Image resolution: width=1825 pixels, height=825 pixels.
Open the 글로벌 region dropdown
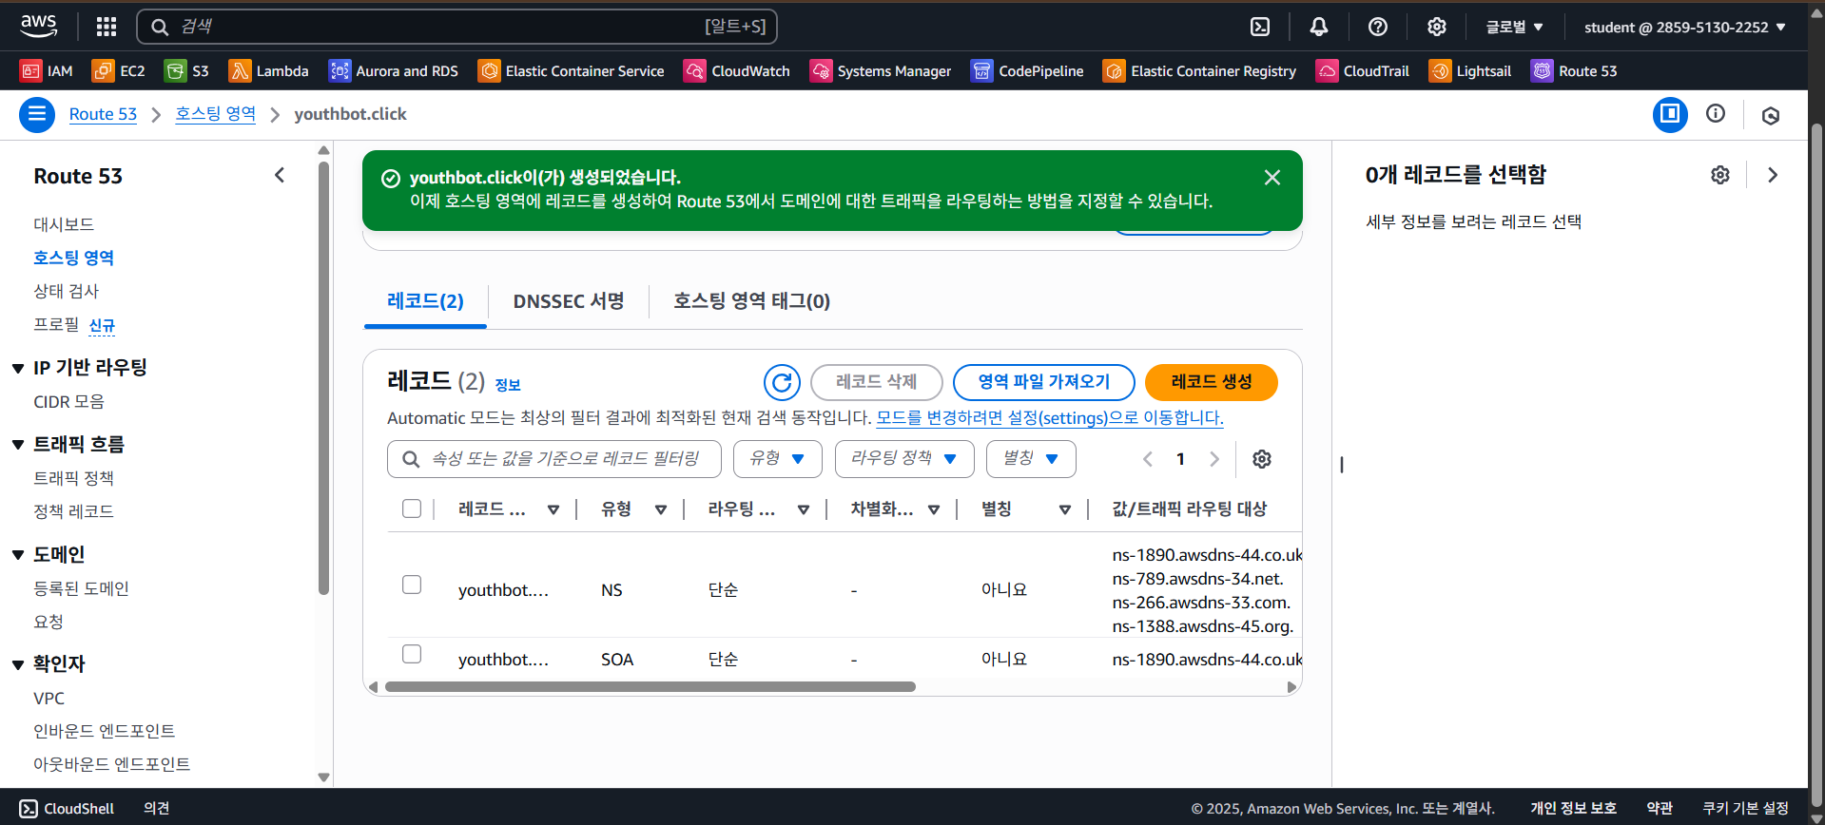point(1515,27)
